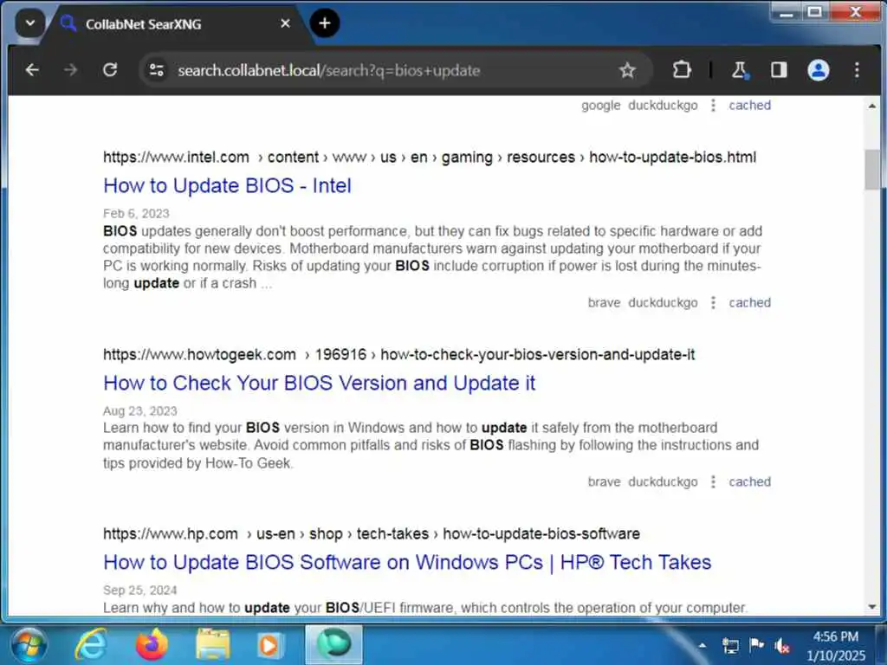Screen dimensions: 887x665
Task: Click the forward navigation arrow
Action: pyautogui.click(x=71, y=70)
